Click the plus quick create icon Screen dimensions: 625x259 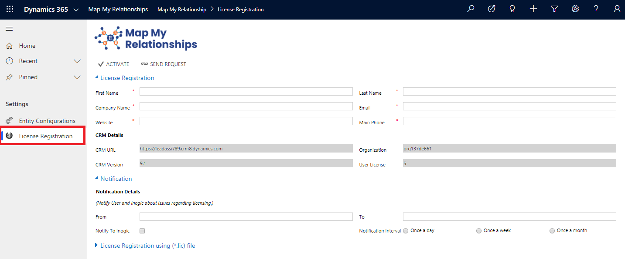point(533,9)
